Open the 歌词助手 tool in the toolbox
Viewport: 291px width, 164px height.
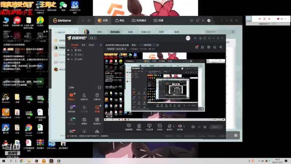[97, 121]
